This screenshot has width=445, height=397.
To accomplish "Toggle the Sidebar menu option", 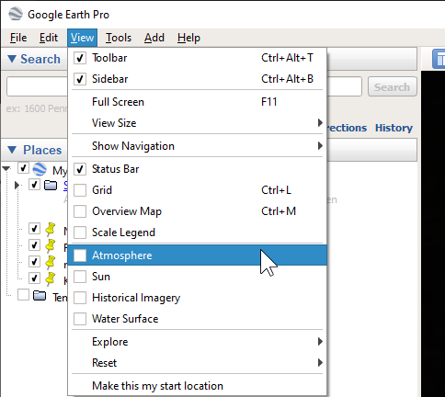I will click(198, 79).
